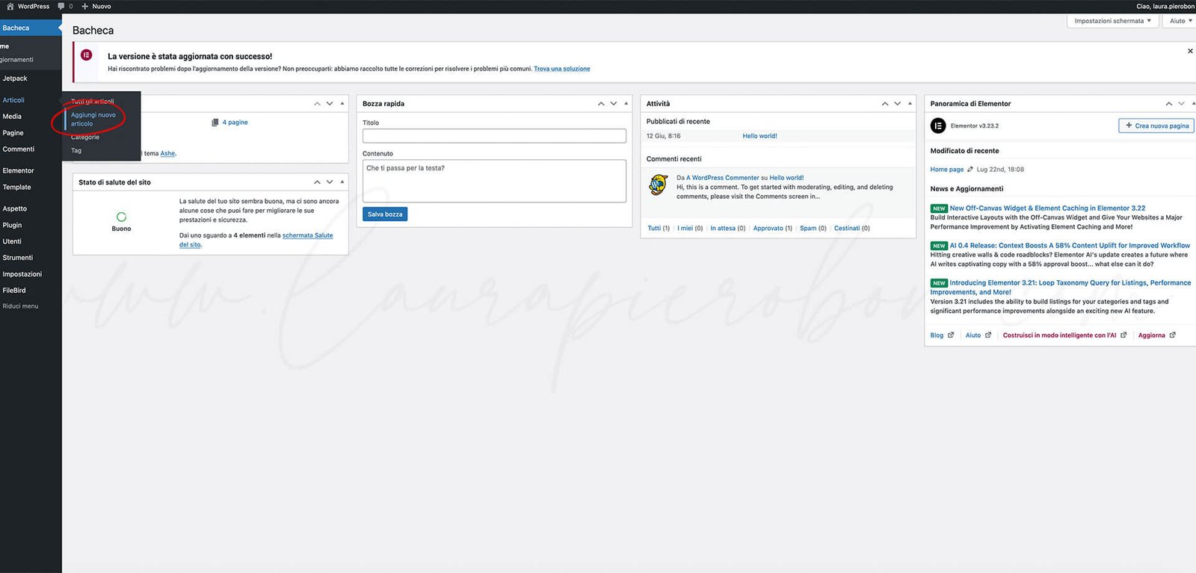Open the A WordPress Commenter link
The image size is (1196, 573).
click(x=723, y=178)
